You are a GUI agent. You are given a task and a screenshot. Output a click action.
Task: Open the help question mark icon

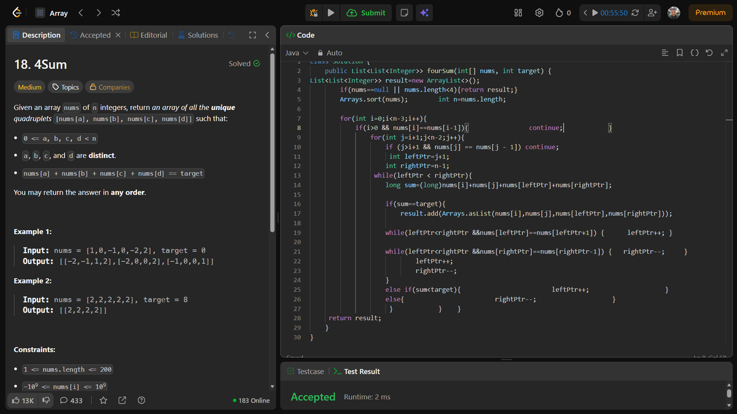(141, 400)
